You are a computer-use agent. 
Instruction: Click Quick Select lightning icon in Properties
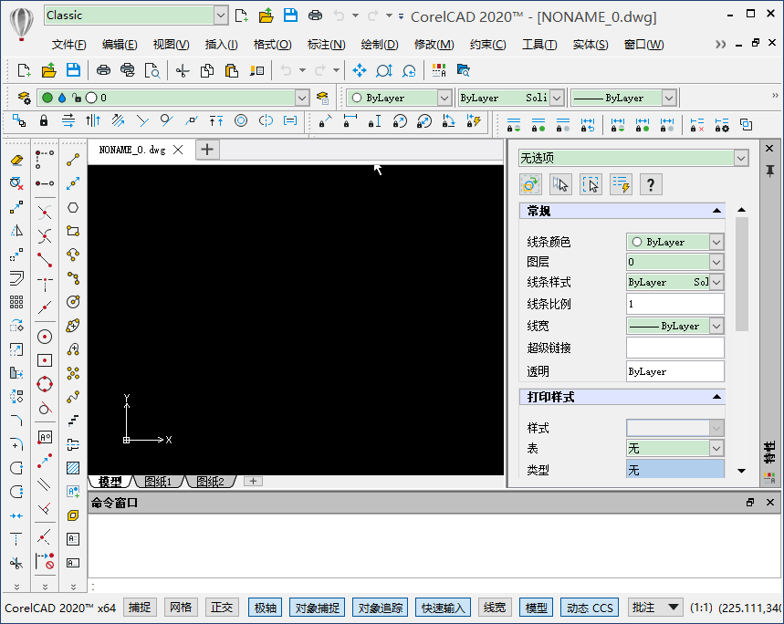[x=621, y=185]
